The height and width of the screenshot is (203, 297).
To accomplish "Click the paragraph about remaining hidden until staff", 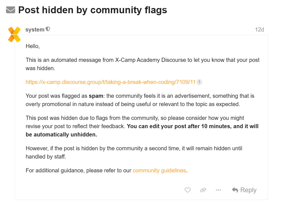I will 134,152.
